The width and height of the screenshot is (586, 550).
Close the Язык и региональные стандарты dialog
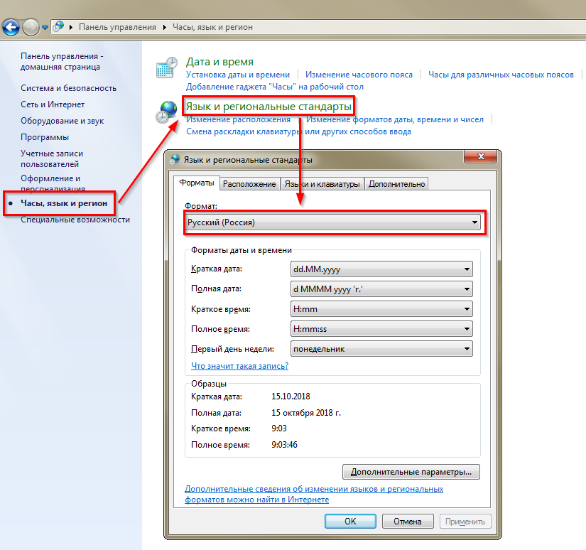pos(481,156)
